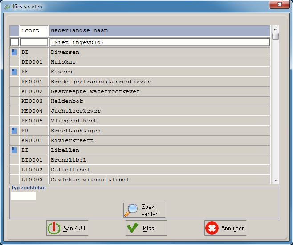Focus the Typ zoektekst search field

point(23,196)
